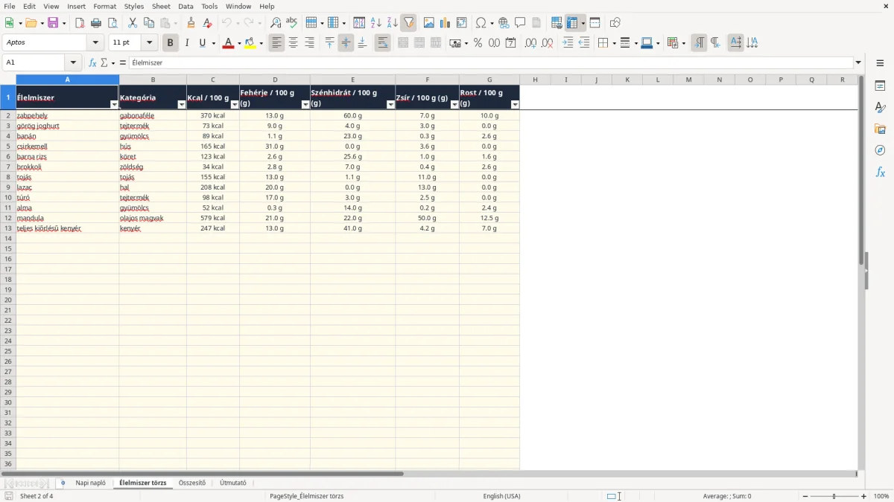Open Kategória column filter dropdown

coord(182,105)
